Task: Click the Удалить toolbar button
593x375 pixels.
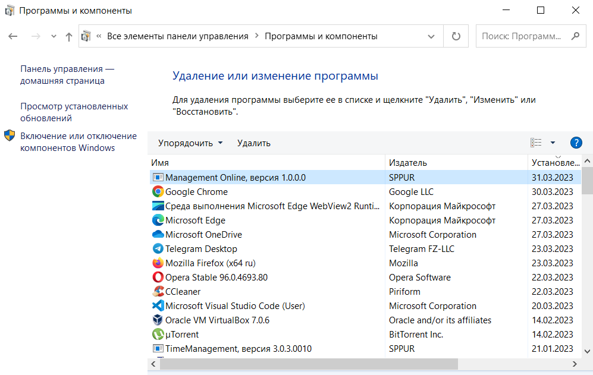Action: click(x=254, y=143)
